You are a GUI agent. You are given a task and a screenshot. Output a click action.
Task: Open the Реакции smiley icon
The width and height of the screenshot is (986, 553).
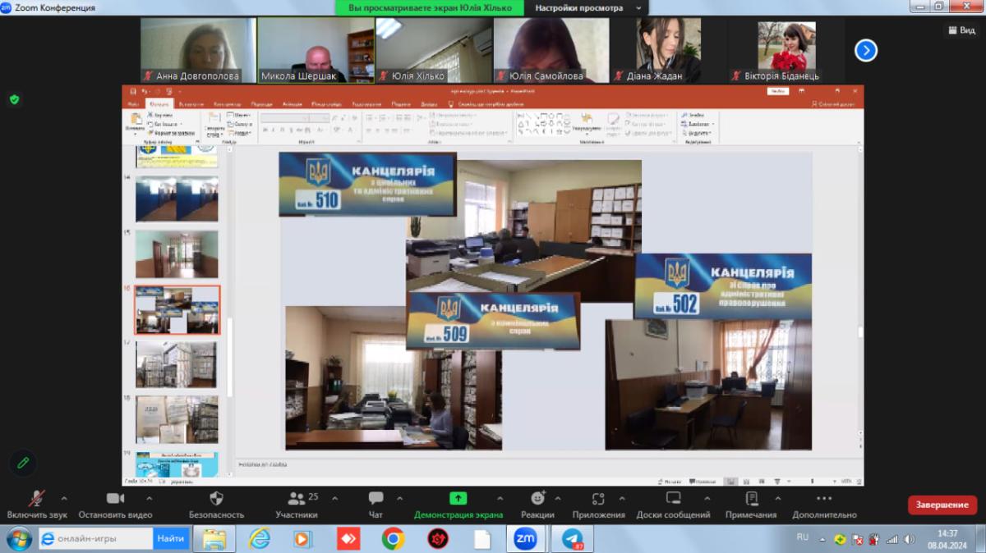[x=537, y=498]
